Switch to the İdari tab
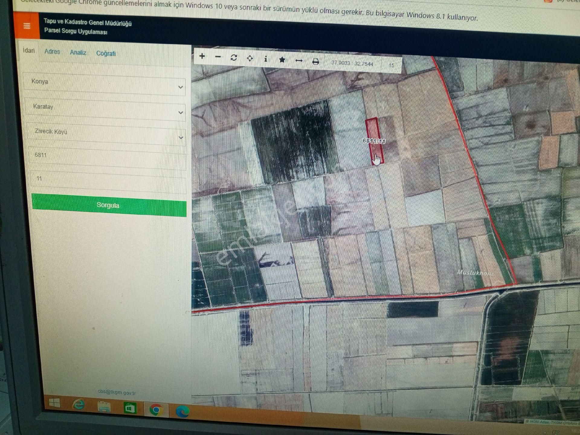Screen dimensions: 580x435 [x=29, y=50]
